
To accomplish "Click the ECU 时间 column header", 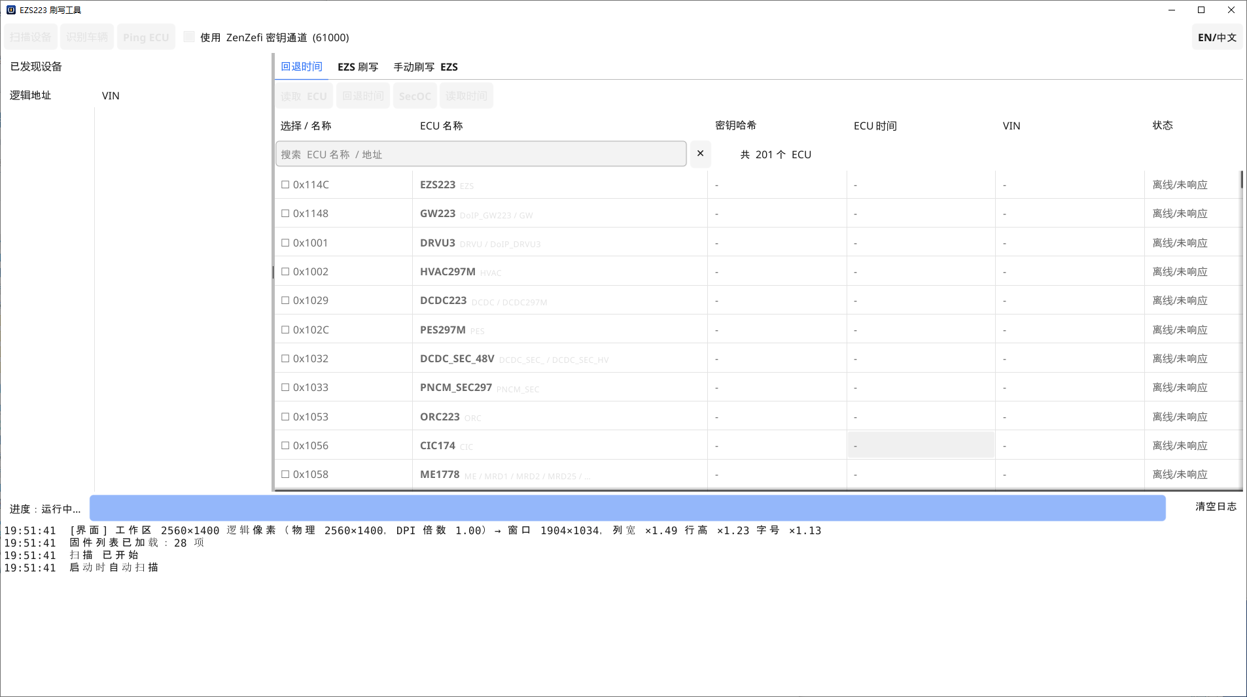I will (x=875, y=126).
